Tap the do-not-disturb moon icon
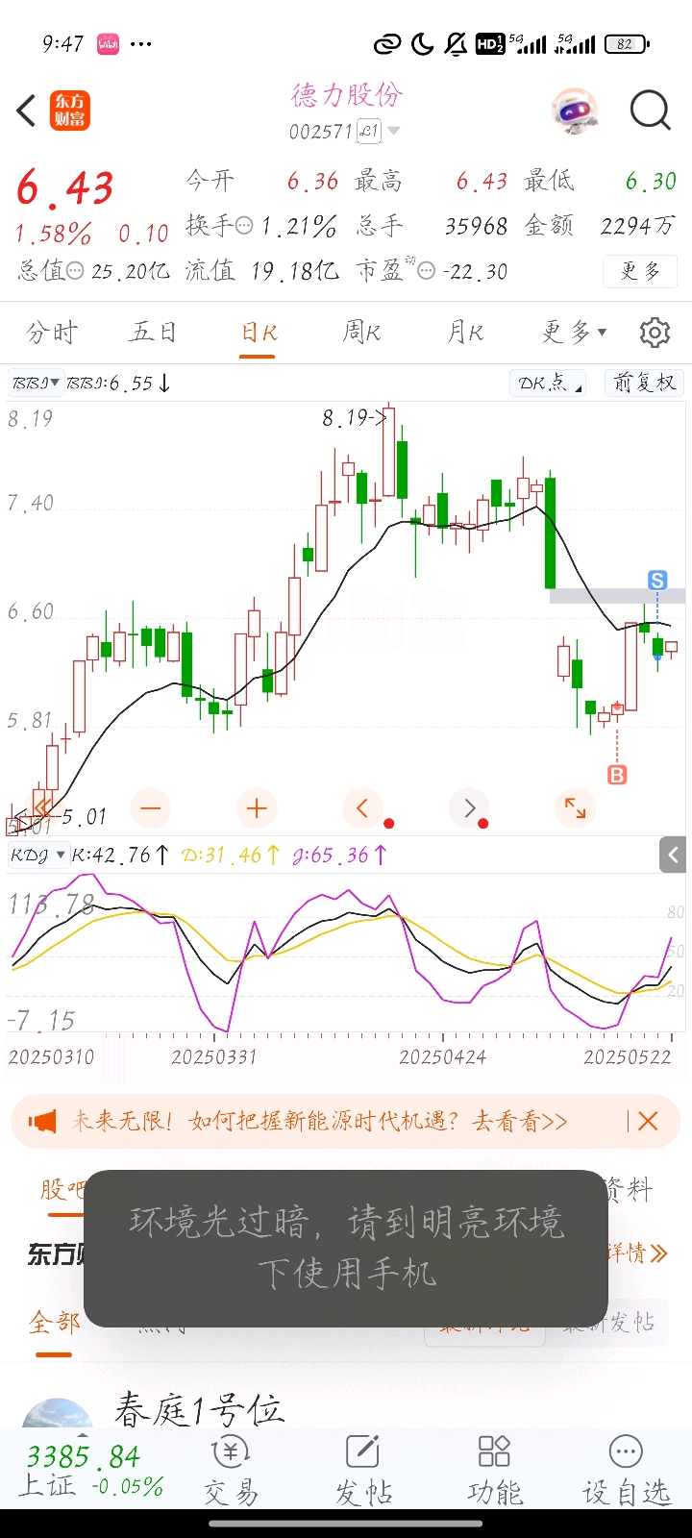The image size is (692, 1538). (421, 44)
